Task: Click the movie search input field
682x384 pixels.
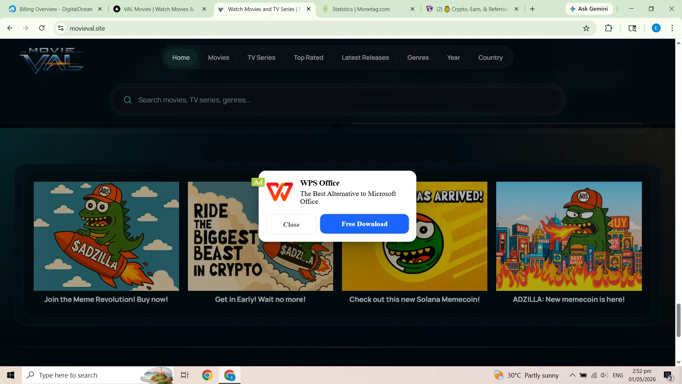Action: [x=337, y=100]
